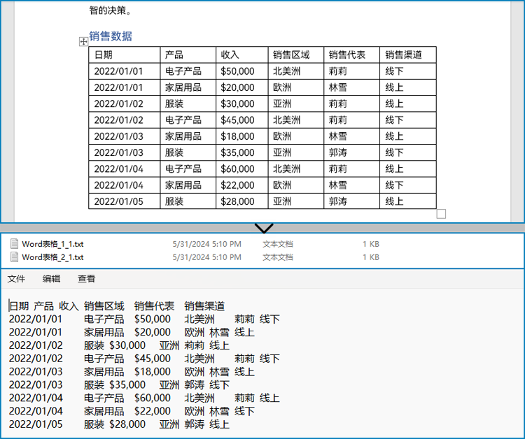Click the $35,000 cell in the table

[241, 152]
